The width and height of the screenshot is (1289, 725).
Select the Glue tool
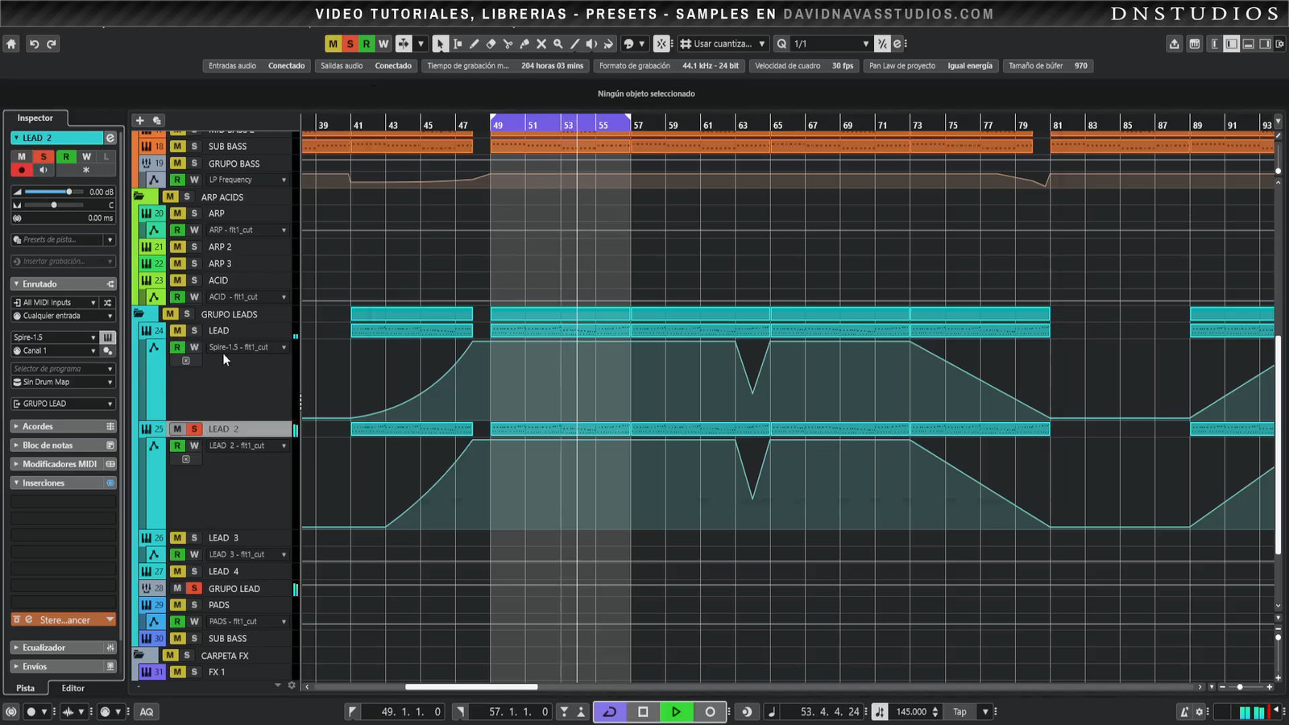click(524, 44)
